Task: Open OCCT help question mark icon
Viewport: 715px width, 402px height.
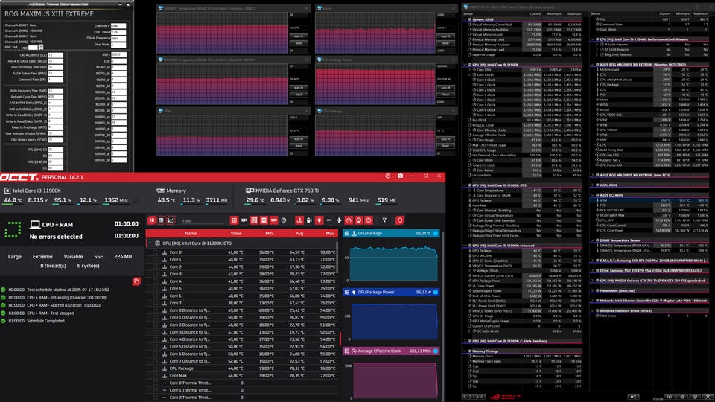Action: click(x=387, y=176)
